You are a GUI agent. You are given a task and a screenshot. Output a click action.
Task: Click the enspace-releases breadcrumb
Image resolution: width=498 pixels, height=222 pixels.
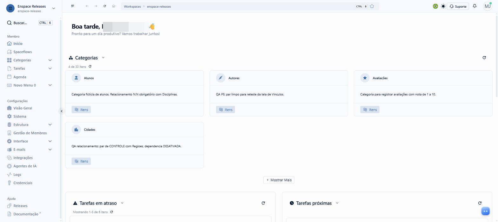[x=159, y=6]
